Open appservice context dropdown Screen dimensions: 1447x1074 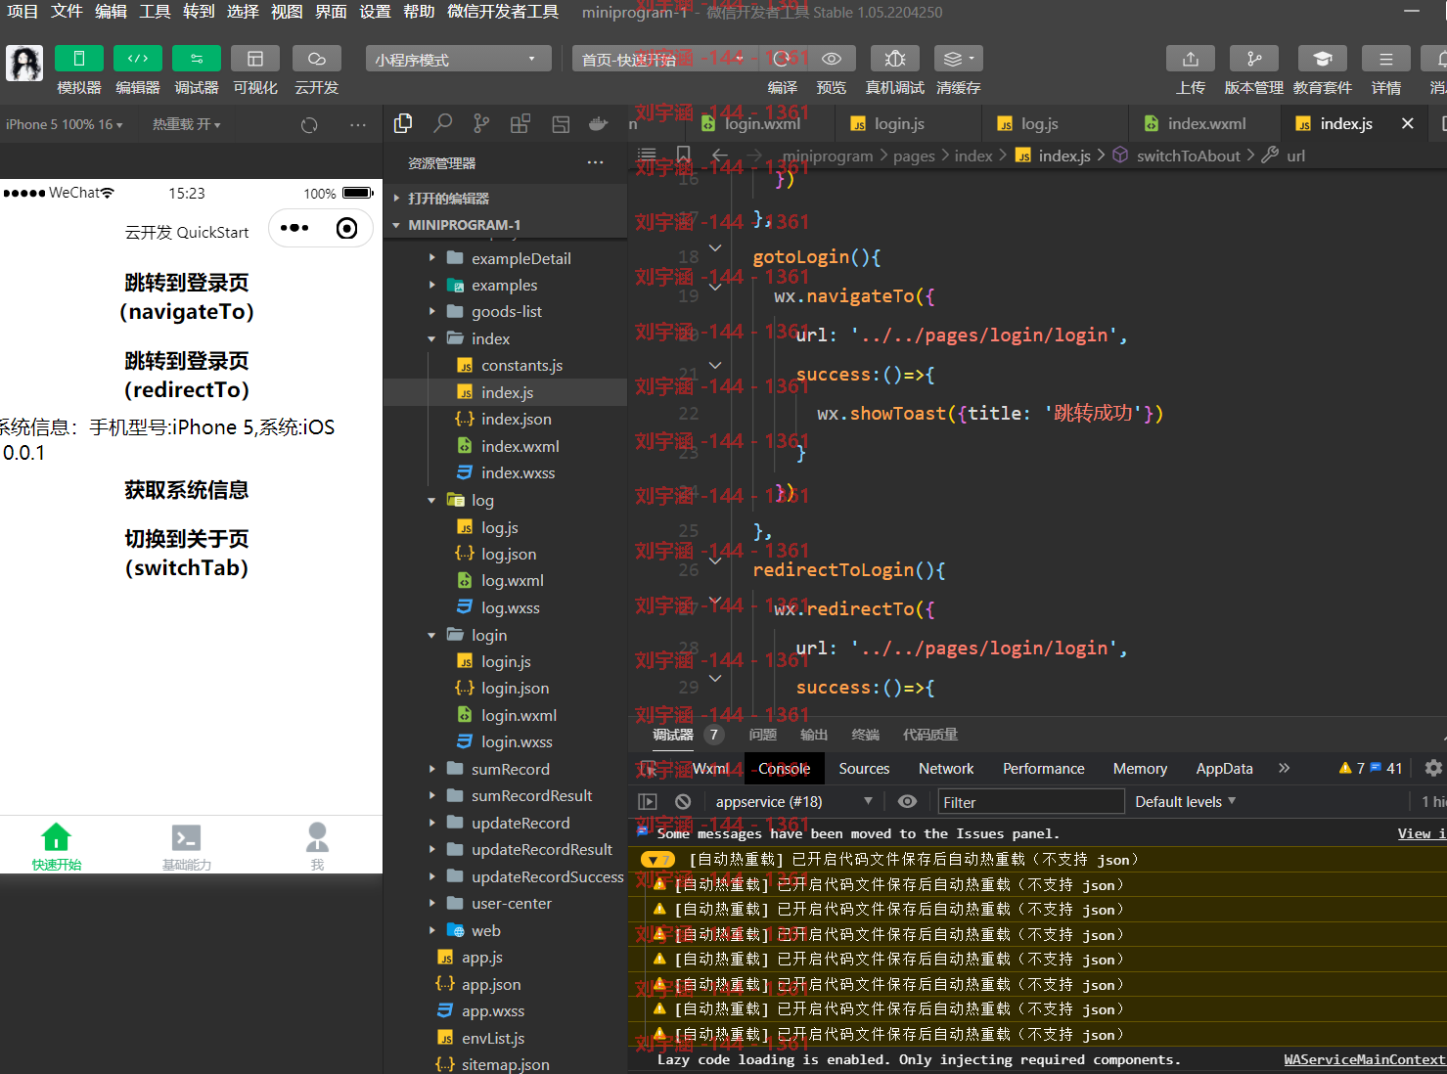[x=793, y=802]
